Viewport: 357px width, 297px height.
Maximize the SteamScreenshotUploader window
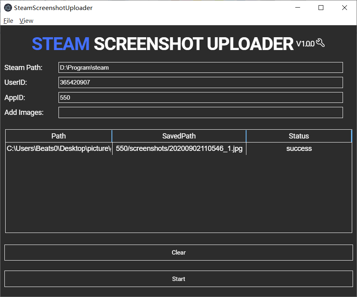(321, 8)
